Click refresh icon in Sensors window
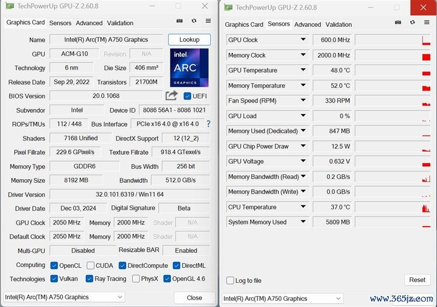This screenshot has width=437, height=307. pyautogui.click(x=412, y=22)
